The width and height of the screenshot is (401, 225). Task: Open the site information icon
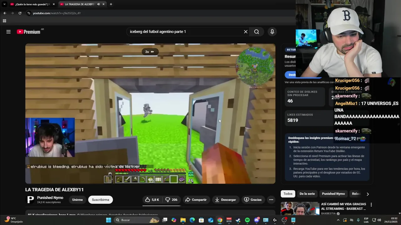coord(29,13)
